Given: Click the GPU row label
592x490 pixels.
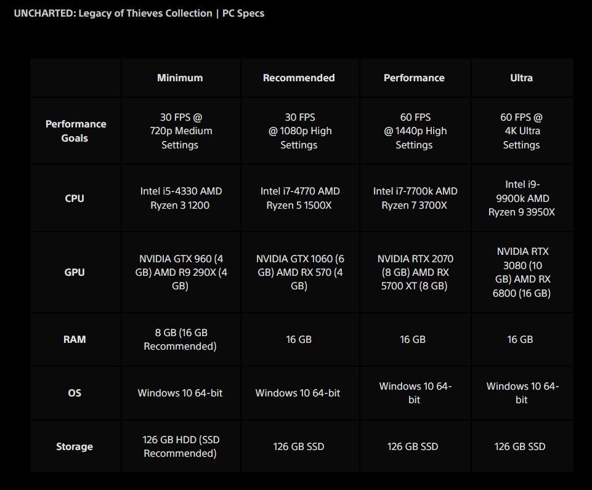Looking at the screenshot, I should [x=75, y=272].
